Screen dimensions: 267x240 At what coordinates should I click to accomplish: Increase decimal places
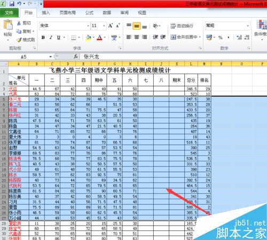239,37
